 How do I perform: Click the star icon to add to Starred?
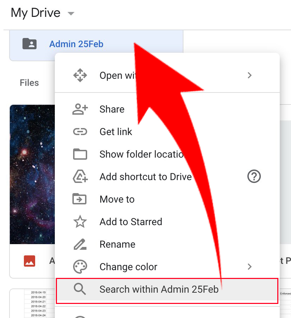tap(80, 222)
